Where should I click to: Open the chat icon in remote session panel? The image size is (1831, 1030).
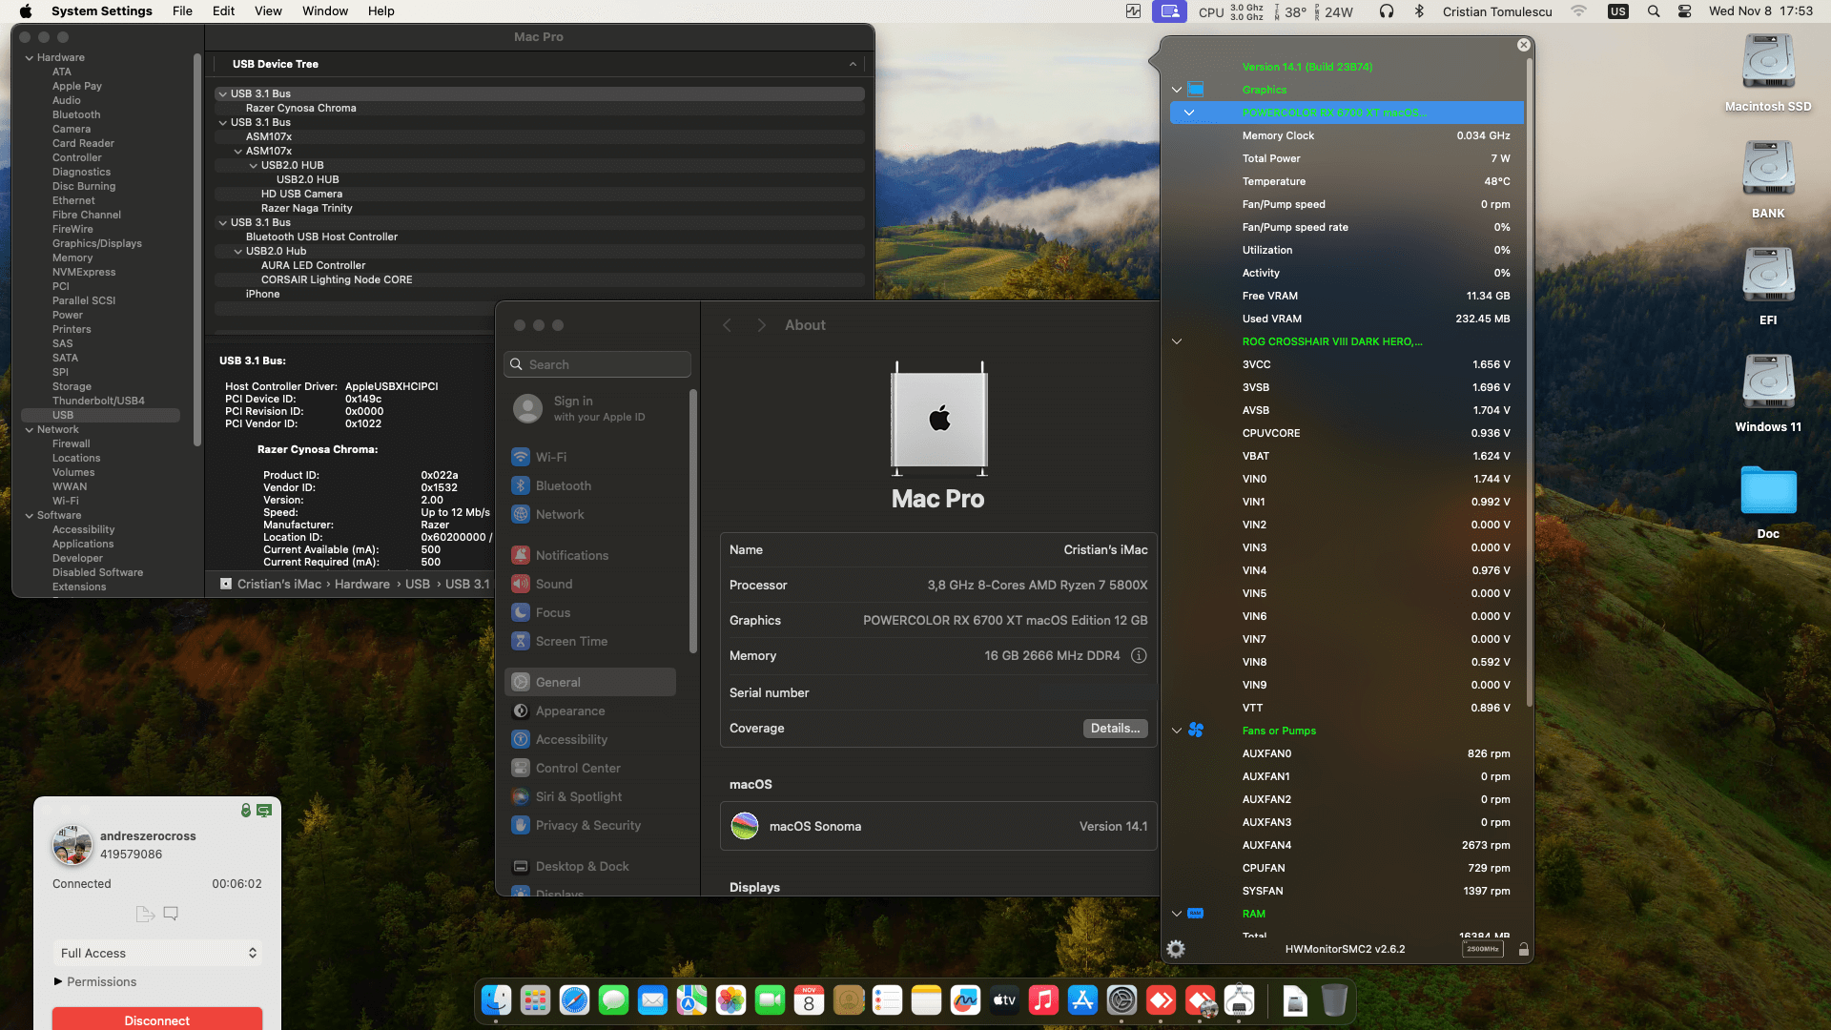coord(171,914)
